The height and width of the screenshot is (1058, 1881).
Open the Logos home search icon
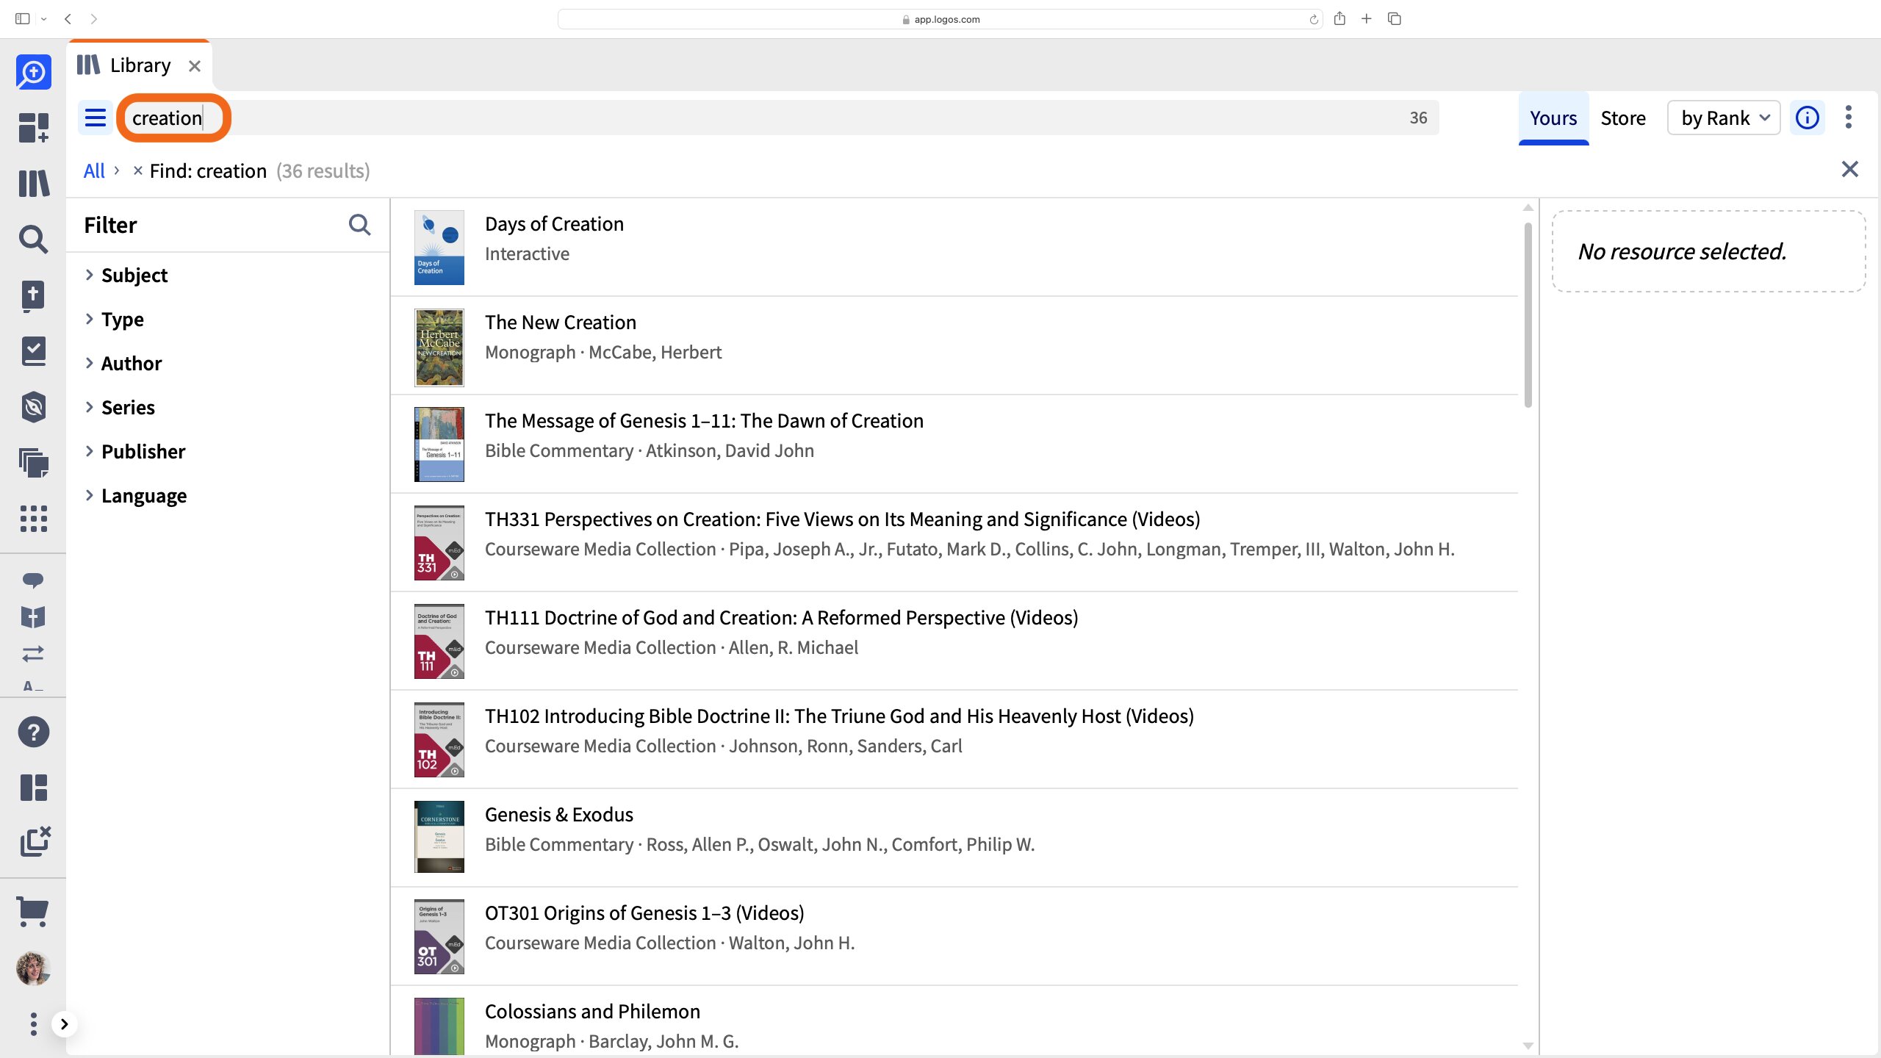[x=34, y=73]
